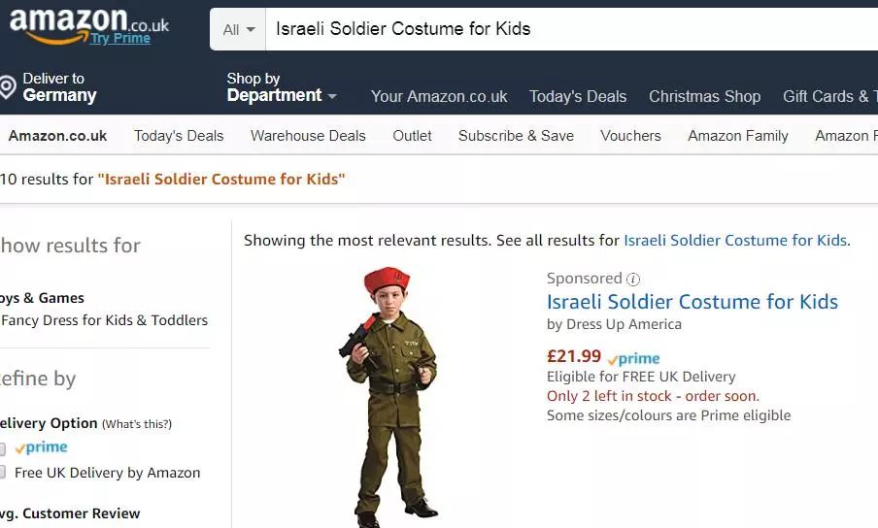
Task: Open Today's Deals in the sub-navigation bar
Action: [179, 136]
